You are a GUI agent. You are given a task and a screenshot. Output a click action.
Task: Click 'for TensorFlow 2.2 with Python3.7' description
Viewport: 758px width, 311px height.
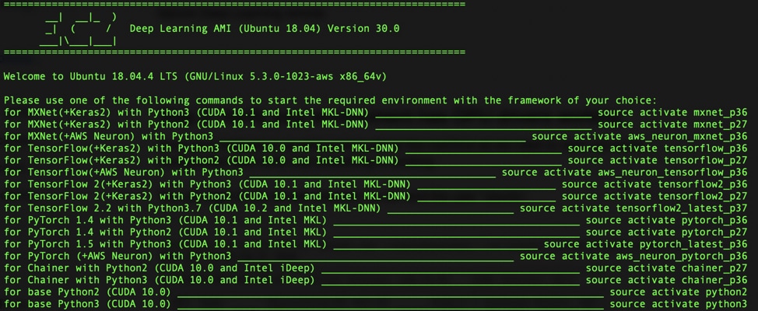point(192,208)
